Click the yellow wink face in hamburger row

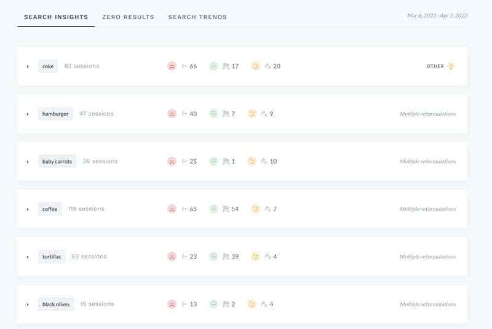pos(252,114)
